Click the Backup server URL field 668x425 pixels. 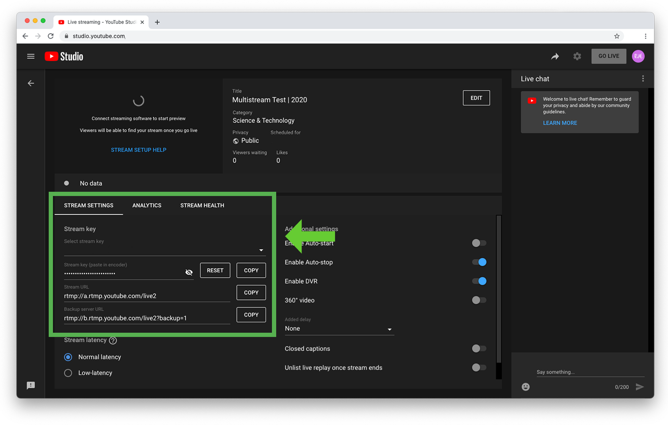(147, 318)
